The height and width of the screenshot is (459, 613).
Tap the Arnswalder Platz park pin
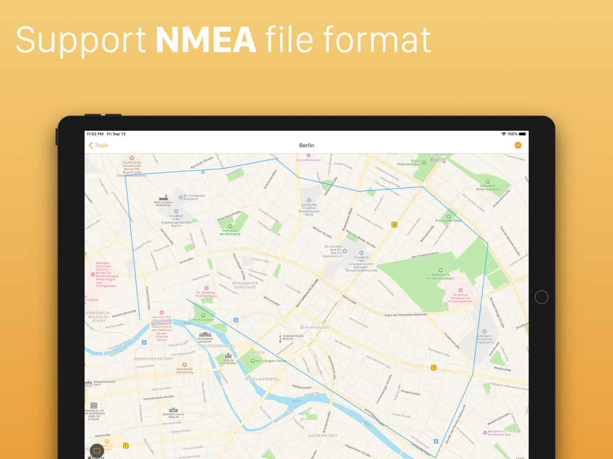coord(449,216)
